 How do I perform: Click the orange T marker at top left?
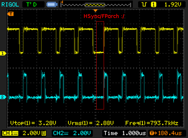(x=11, y=14)
